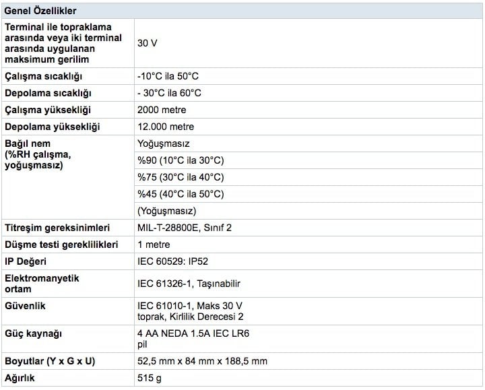Screen dimensions: 485x390
Task: Select the '2000 metre' working altitude value
Action: [x=162, y=110]
